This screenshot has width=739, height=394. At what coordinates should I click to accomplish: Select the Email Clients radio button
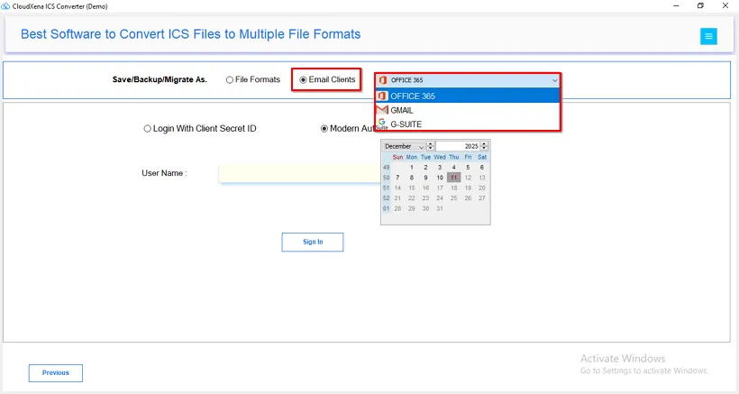303,79
